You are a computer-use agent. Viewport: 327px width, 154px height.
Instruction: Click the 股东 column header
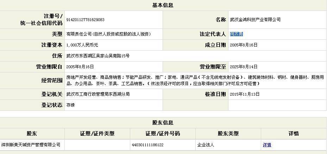[32, 134]
